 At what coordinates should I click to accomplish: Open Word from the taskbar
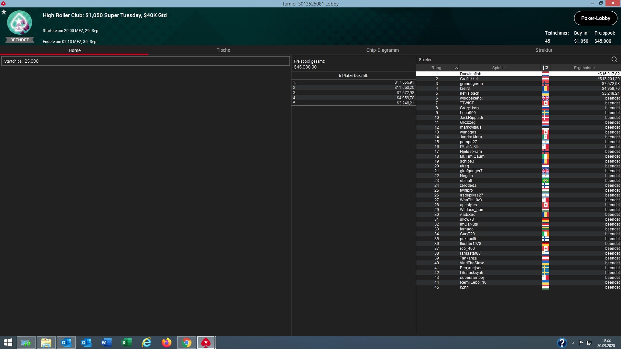(x=106, y=343)
